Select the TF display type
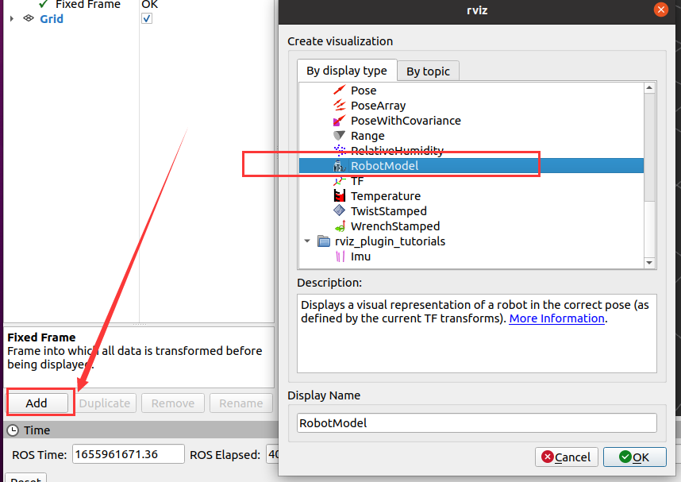The width and height of the screenshot is (681, 482). 357,181
